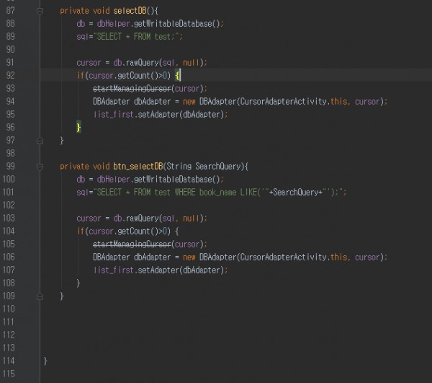Screen dimensions: 432x383
Task: Click "this" keyword on line 94
Action: pos(338,102)
